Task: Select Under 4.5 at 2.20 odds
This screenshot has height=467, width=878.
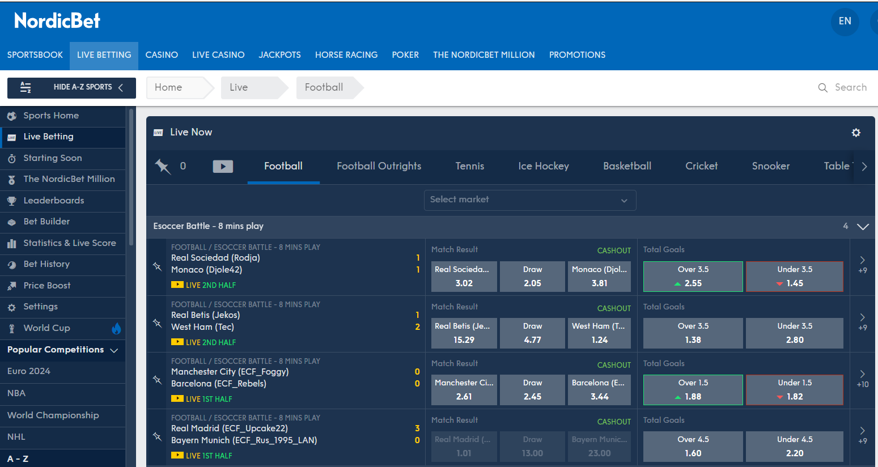Action: pyautogui.click(x=795, y=447)
